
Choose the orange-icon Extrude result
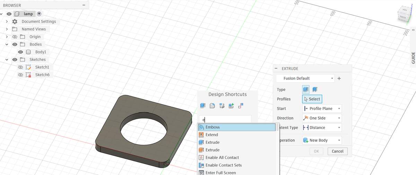pyautogui.click(x=237, y=150)
